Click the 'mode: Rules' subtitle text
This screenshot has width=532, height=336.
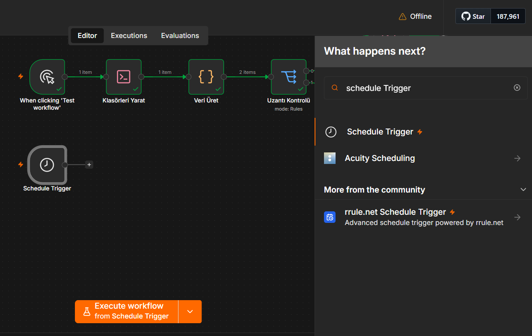(288, 109)
